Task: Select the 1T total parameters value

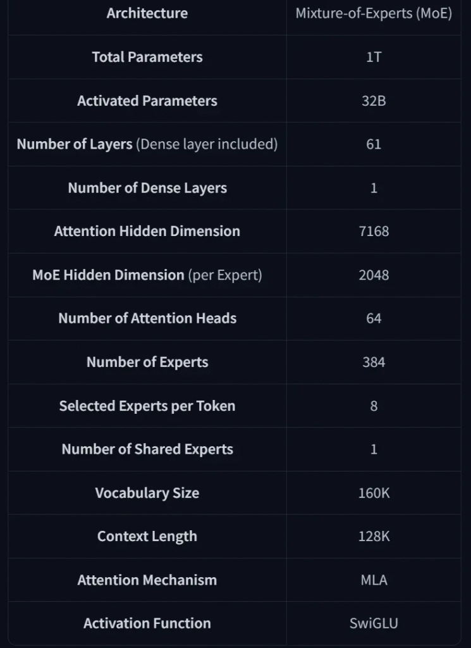Action: pyautogui.click(x=374, y=57)
